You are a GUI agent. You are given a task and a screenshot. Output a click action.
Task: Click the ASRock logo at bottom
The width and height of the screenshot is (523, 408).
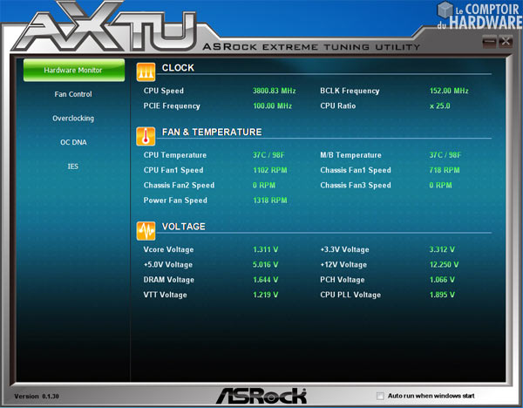[x=261, y=396]
